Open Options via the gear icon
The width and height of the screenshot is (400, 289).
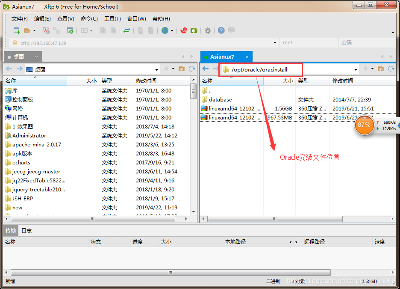click(208, 31)
